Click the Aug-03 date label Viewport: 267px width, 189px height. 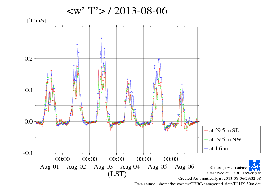103,167
